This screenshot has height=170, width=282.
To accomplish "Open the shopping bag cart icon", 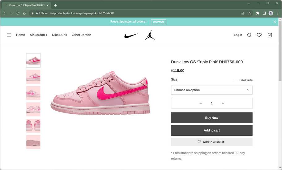I will 270,35.
